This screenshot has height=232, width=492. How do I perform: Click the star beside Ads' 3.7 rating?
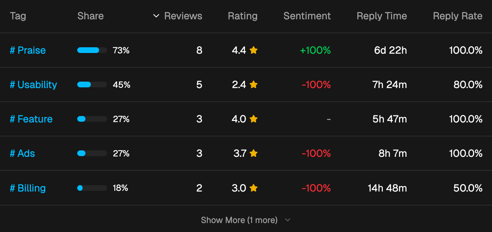253,154
